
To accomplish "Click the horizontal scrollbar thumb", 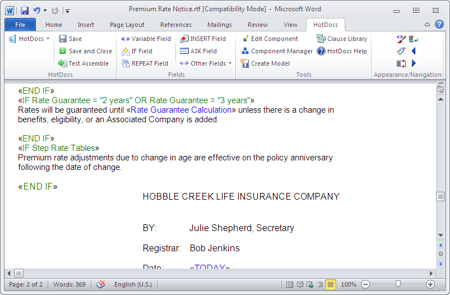I will pos(18,273).
